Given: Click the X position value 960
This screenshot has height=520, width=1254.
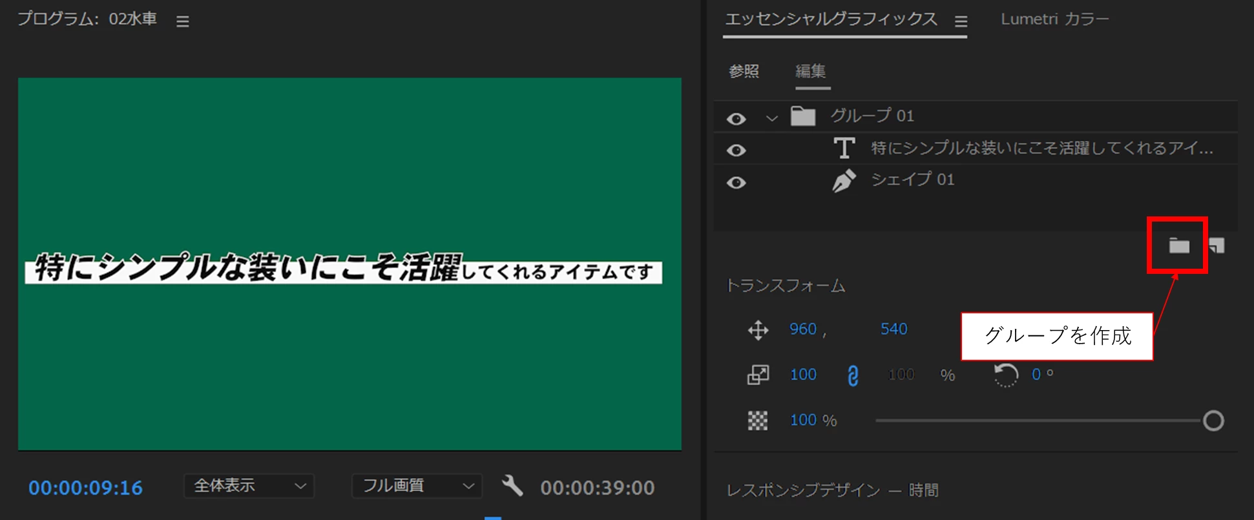Looking at the screenshot, I should click(803, 329).
